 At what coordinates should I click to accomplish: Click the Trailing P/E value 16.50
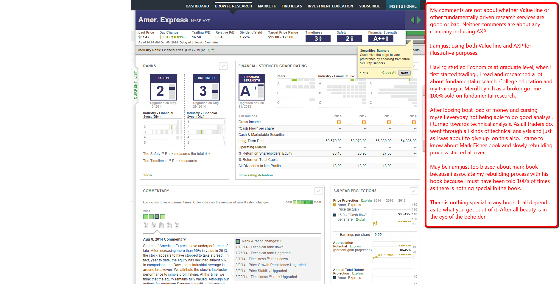pos(196,37)
